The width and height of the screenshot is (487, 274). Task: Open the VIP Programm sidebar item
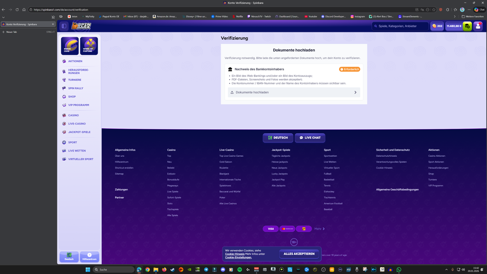[x=78, y=105]
